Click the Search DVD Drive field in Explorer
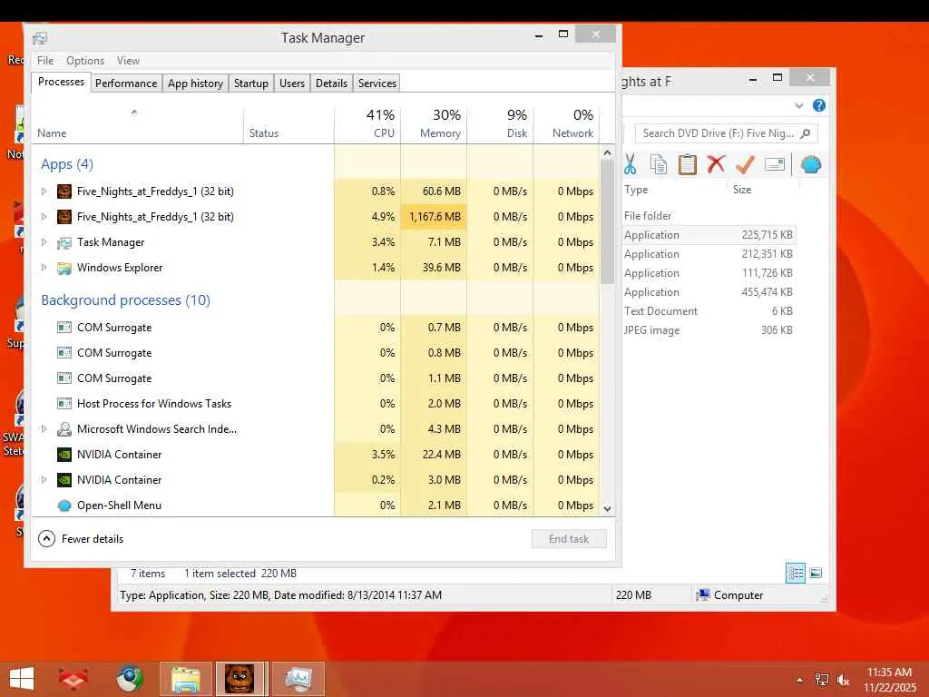This screenshot has width=929, height=697. tap(726, 133)
